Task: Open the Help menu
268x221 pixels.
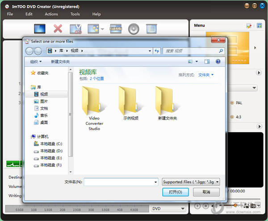Action: (96, 14)
